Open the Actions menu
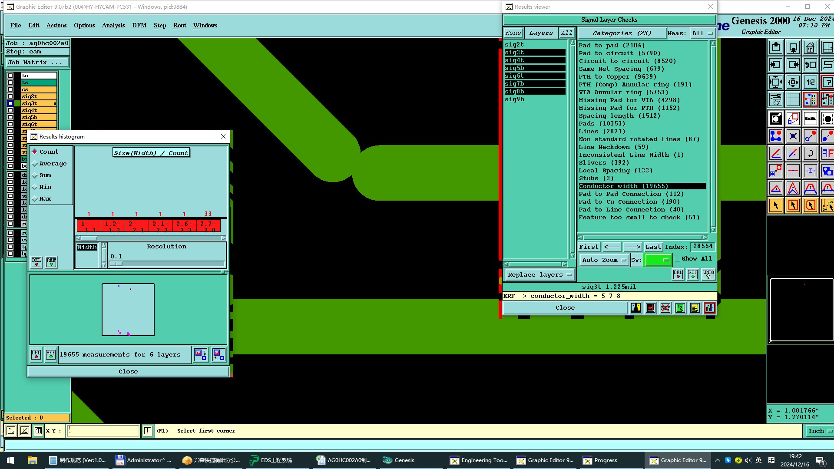834x469 pixels. tap(56, 26)
